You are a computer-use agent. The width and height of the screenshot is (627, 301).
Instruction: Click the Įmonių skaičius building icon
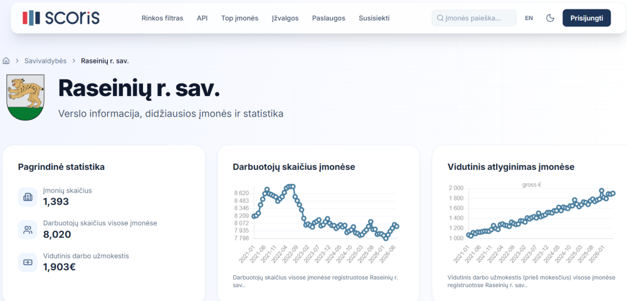[28, 197]
